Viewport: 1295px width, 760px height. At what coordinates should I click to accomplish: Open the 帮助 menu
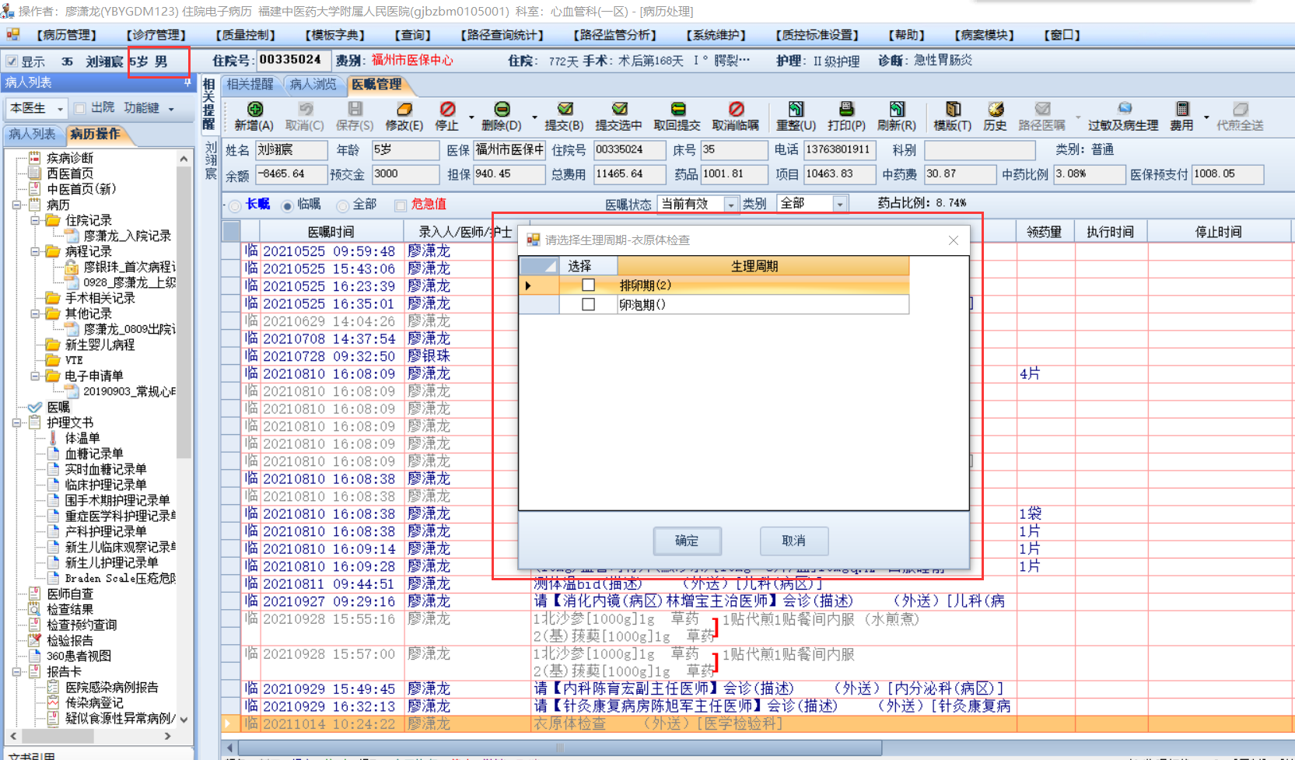click(x=907, y=35)
